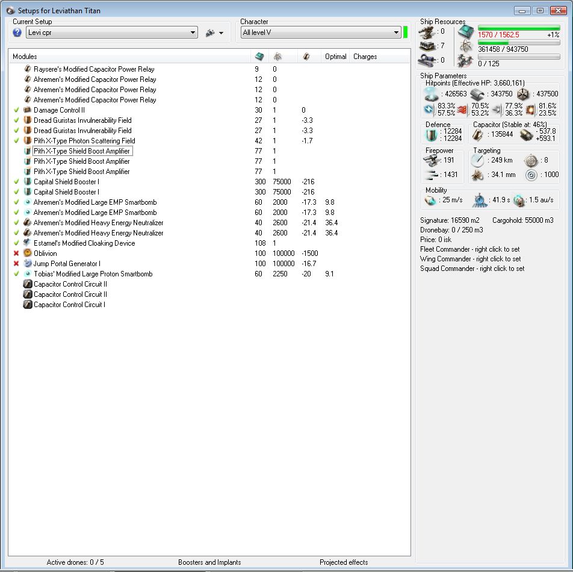Click the capacitor amount icon beside 135844
573x572 pixels.
pyautogui.click(x=478, y=135)
